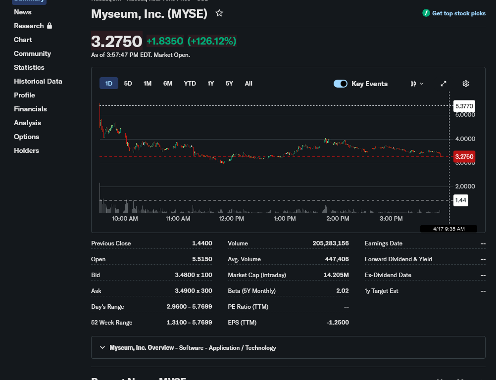Click the 12:00 PM axis label
This screenshot has width=496, height=380.
(231, 219)
